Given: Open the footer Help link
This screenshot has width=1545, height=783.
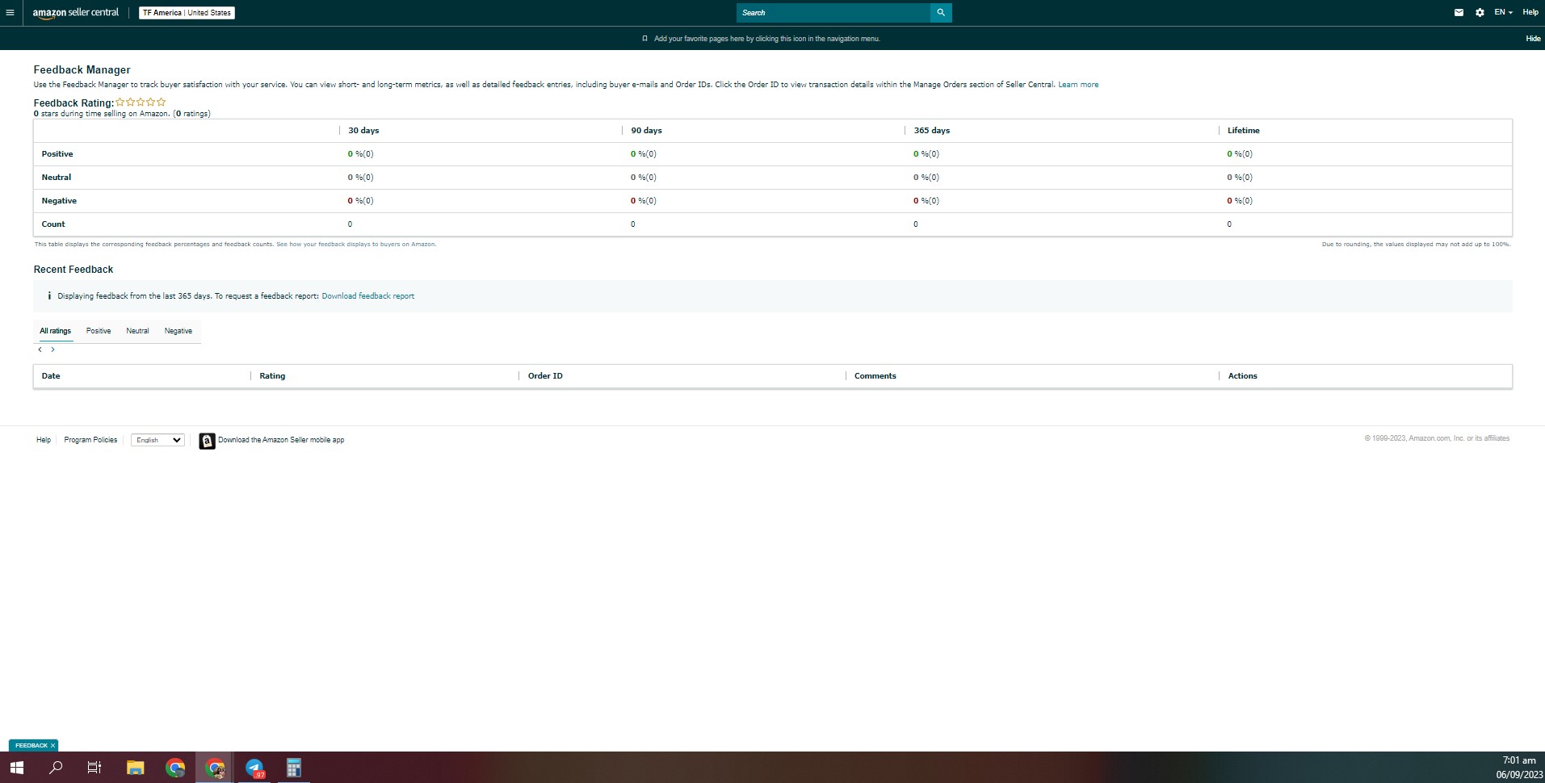Looking at the screenshot, I should tap(44, 440).
